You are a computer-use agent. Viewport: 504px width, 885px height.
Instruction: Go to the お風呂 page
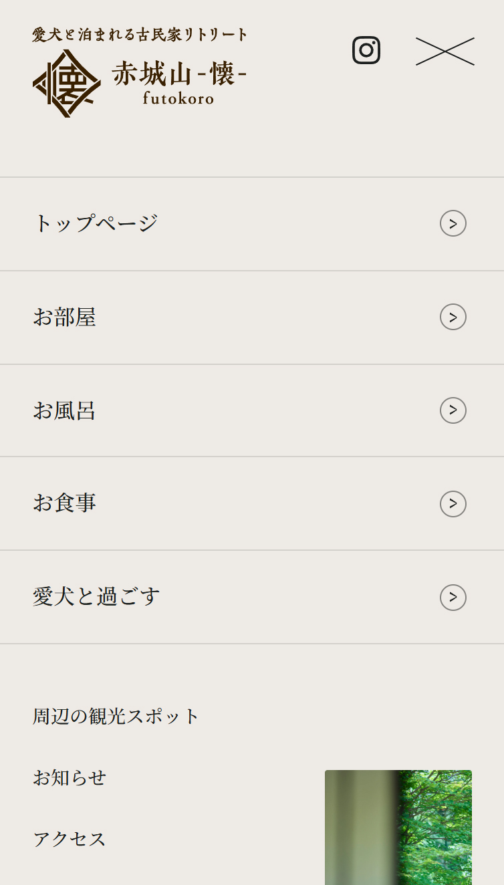point(252,410)
